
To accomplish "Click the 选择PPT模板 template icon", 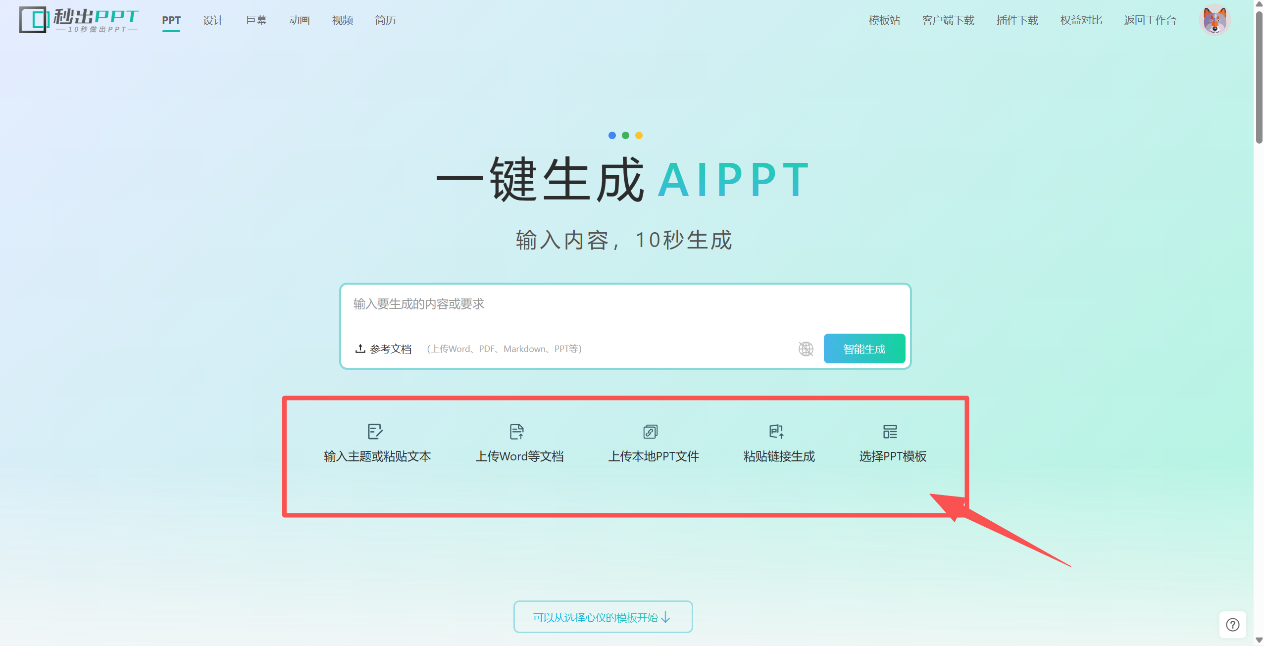I will 890,431.
